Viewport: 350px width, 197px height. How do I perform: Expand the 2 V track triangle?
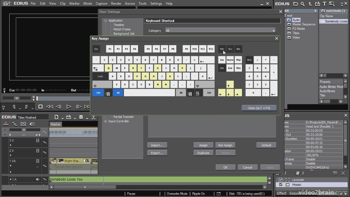[x=11, y=155]
